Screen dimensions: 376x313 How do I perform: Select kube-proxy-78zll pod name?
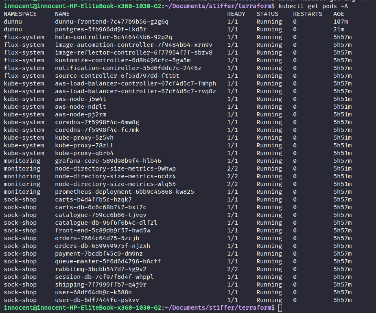(84, 145)
